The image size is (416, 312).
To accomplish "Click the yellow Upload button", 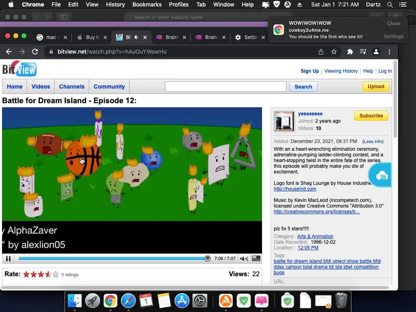I will (x=376, y=86).
